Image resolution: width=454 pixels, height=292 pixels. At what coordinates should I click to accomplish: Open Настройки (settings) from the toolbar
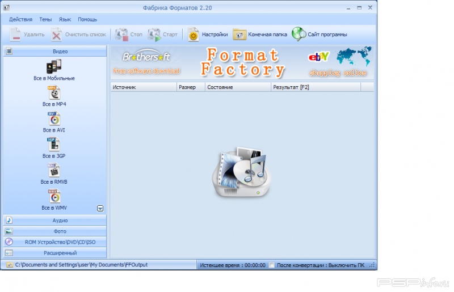point(208,35)
